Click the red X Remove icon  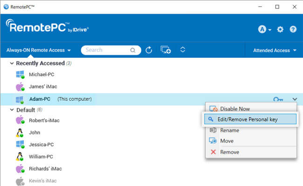pyautogui.click(x=213, y=152)
